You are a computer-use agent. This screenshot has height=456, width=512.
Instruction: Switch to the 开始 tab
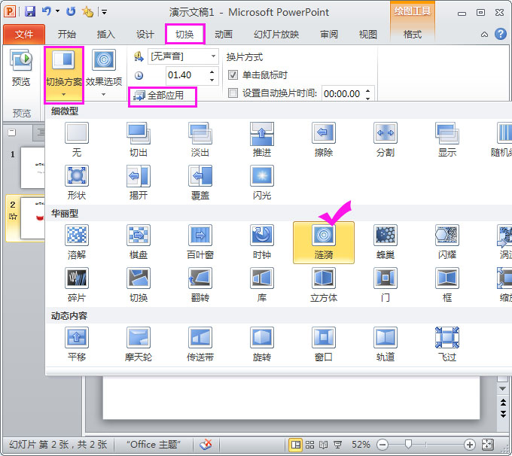[x=66, y=34]
